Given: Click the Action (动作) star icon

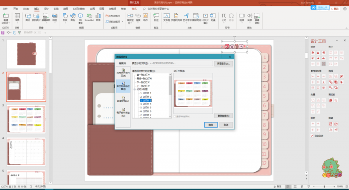Looking at the screenshot, I should [145, 17].
